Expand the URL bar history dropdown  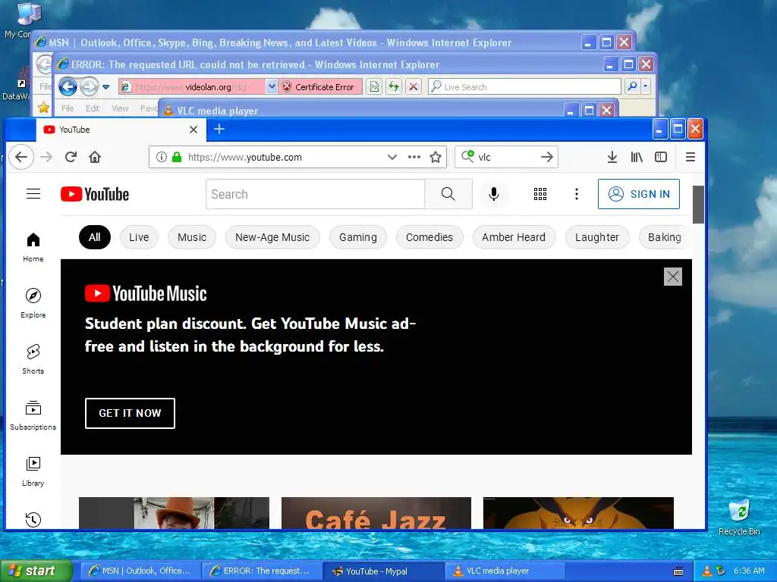(392, 158)
